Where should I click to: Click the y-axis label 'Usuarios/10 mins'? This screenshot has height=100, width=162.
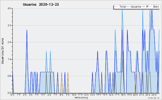(x=2, y=51)
